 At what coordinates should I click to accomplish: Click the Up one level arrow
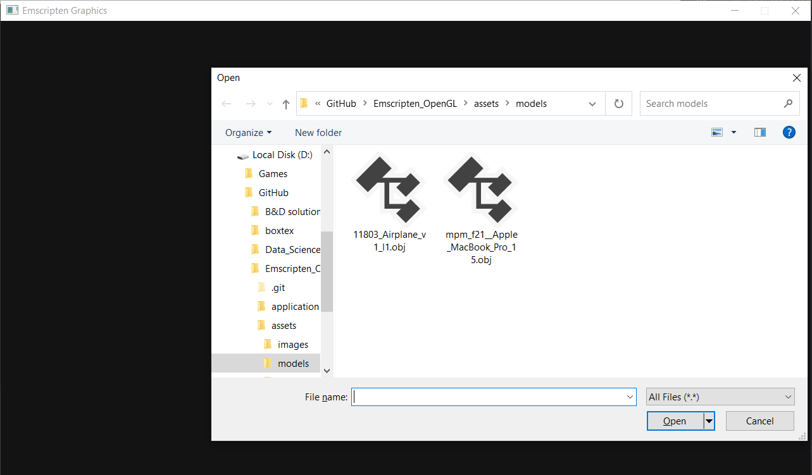pyautogui.click(x=285, y=103)
